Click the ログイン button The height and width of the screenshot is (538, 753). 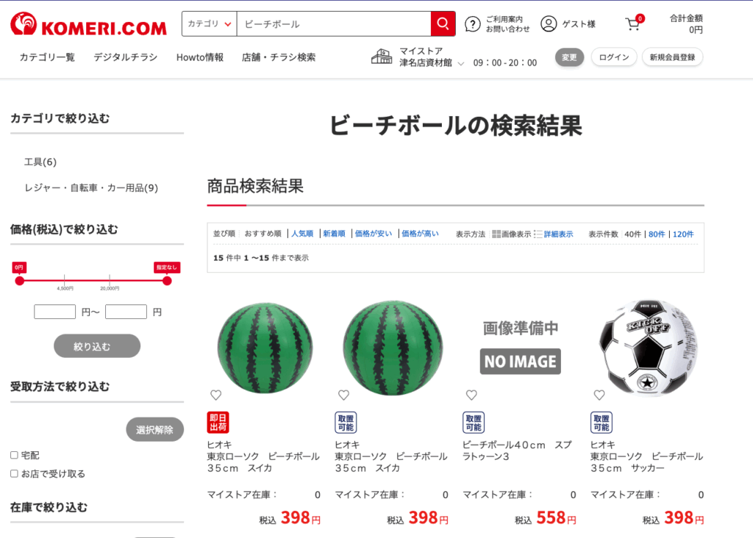point(614,57)
